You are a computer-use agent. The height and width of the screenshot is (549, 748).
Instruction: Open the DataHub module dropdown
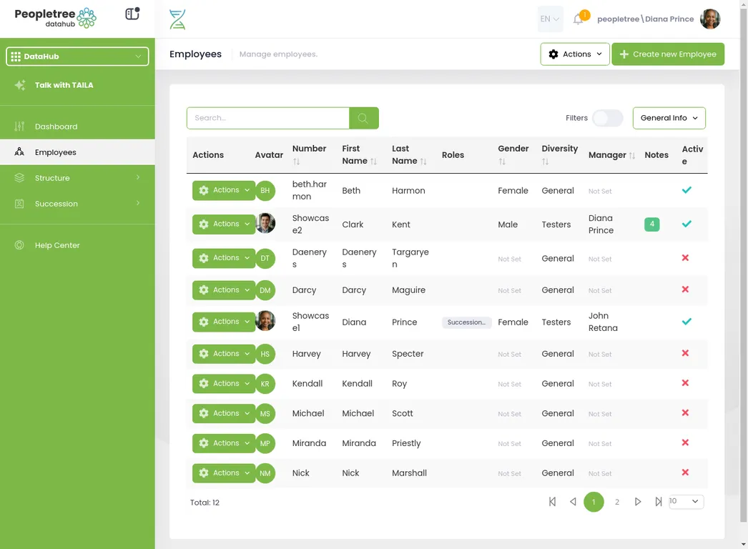point(77,56)
